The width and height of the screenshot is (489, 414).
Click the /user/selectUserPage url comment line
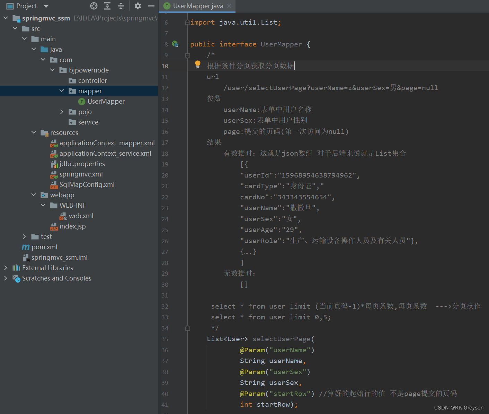[x=331, y=88]
